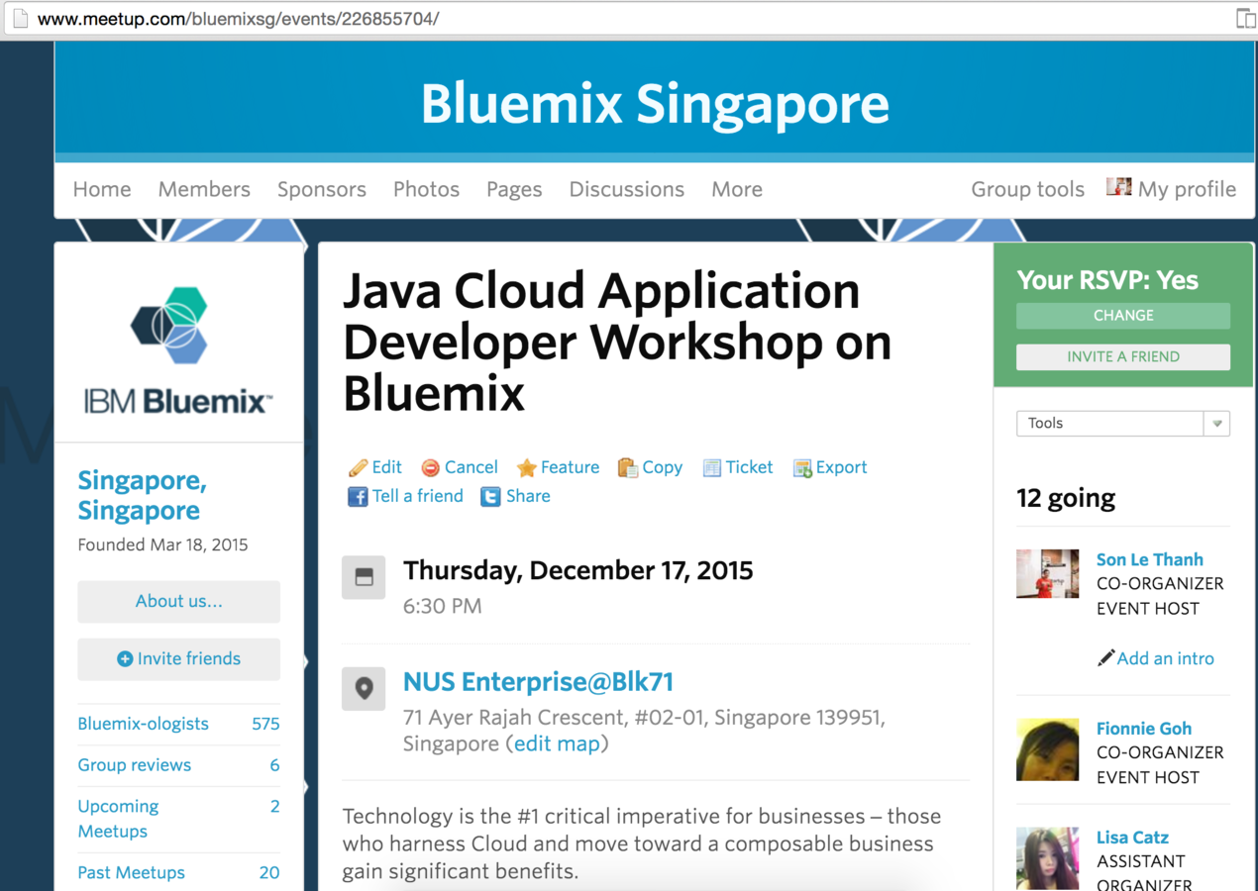This screenshot has width=1258, height=891.
Task: Click the Facebook Tell a friend icon
Action: pyautogui.click(x=358, y=497)
